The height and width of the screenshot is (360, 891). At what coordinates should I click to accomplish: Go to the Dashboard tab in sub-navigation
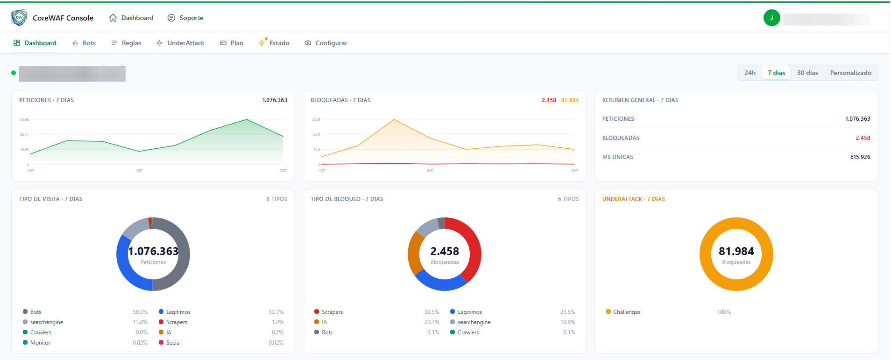(35, 43)
